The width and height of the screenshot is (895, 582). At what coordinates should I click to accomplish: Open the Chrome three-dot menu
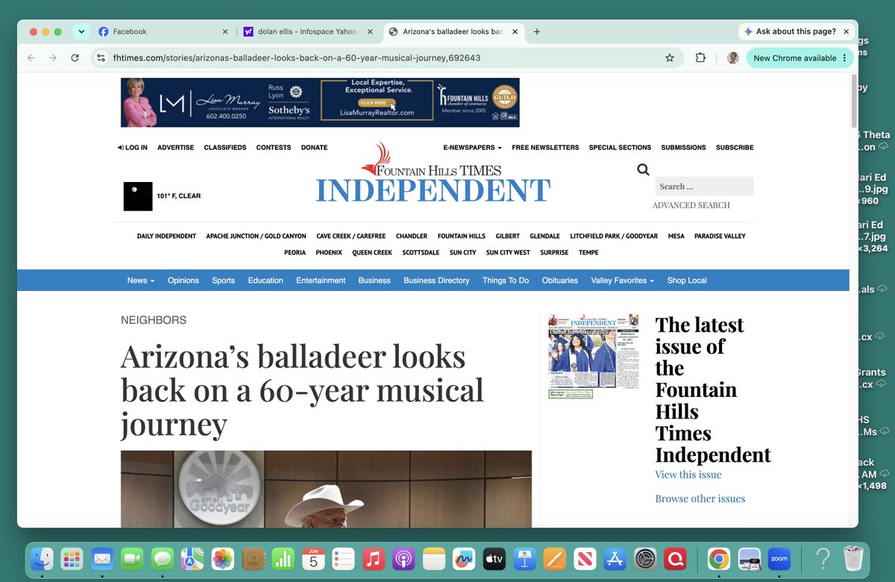click(844, 57)
